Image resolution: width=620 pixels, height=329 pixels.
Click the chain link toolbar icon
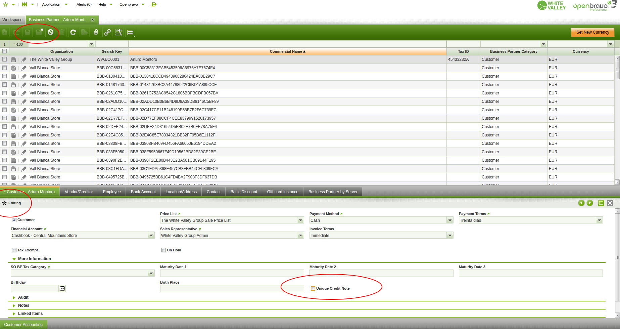107,32
